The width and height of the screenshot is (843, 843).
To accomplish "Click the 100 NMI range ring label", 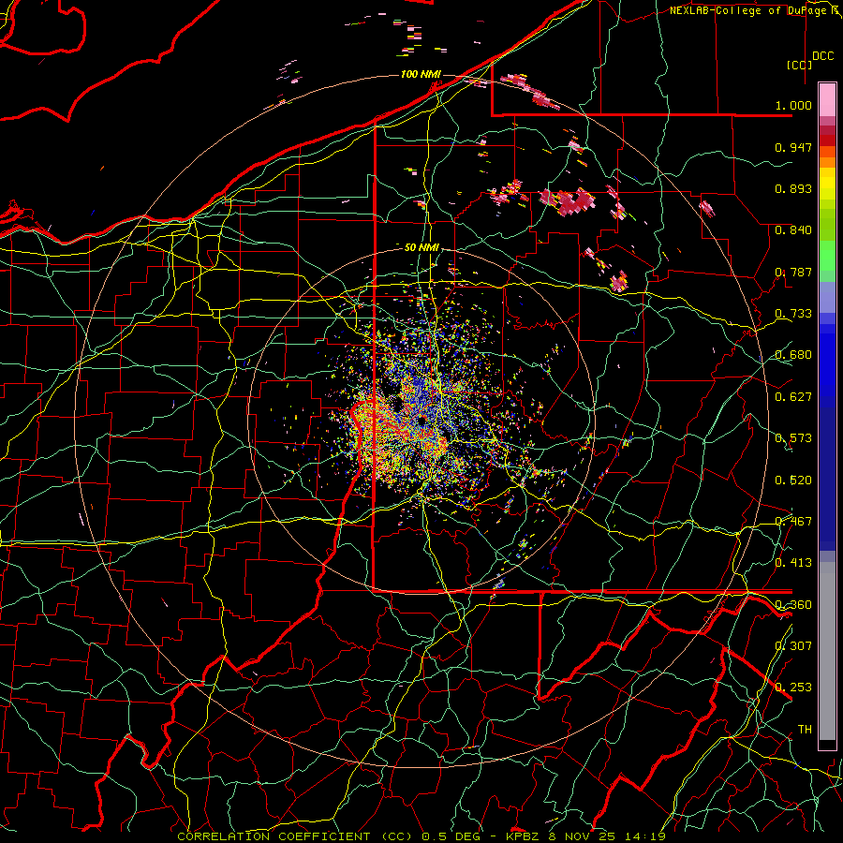I will coord(421,74).
